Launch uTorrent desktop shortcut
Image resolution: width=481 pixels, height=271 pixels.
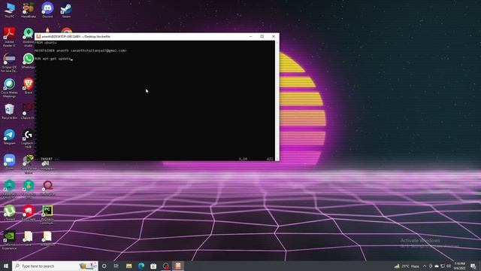click(10, 212)
